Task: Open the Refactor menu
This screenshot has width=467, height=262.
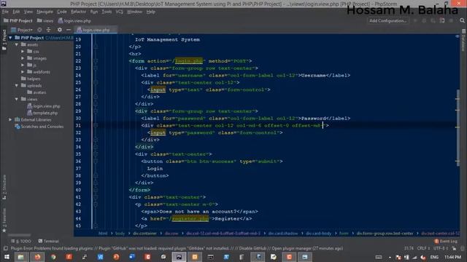Action: coord(78,12)
